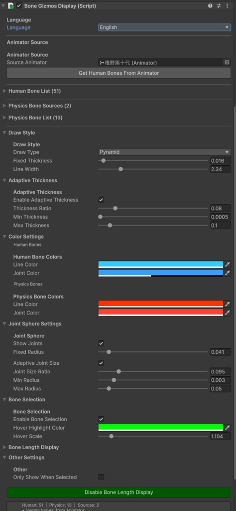Viewport: 236px width, 511px height.
Task: Uncheck Show Joints
Action: (101, 343)
